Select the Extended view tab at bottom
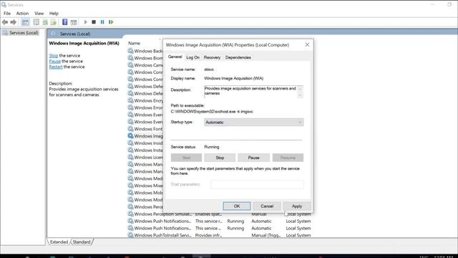 point(59,242)
